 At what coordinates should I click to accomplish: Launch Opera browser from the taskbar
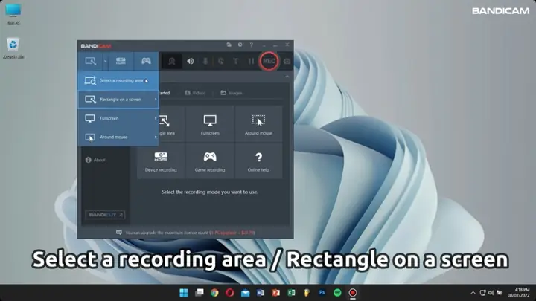coord(230,293)
